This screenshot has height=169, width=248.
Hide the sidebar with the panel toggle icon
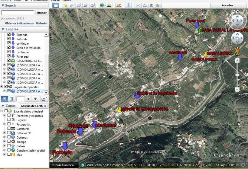click(x=56, y=5)
